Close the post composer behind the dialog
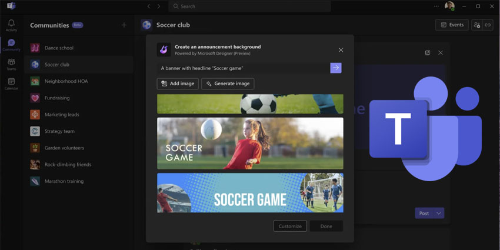This screenshot has width=500, height=250. (441, 52)
